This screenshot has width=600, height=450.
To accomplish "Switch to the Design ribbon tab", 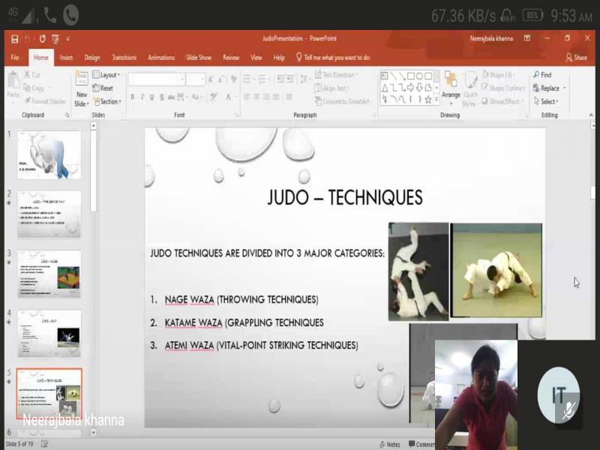I will pos(92,57).
